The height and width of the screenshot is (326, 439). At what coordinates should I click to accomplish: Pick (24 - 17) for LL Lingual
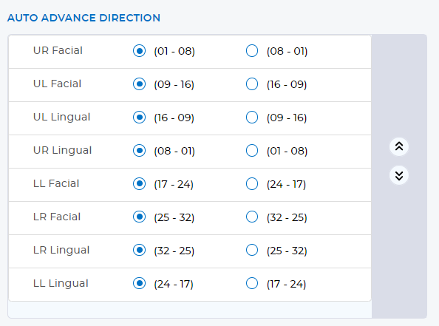click(139, 283)
